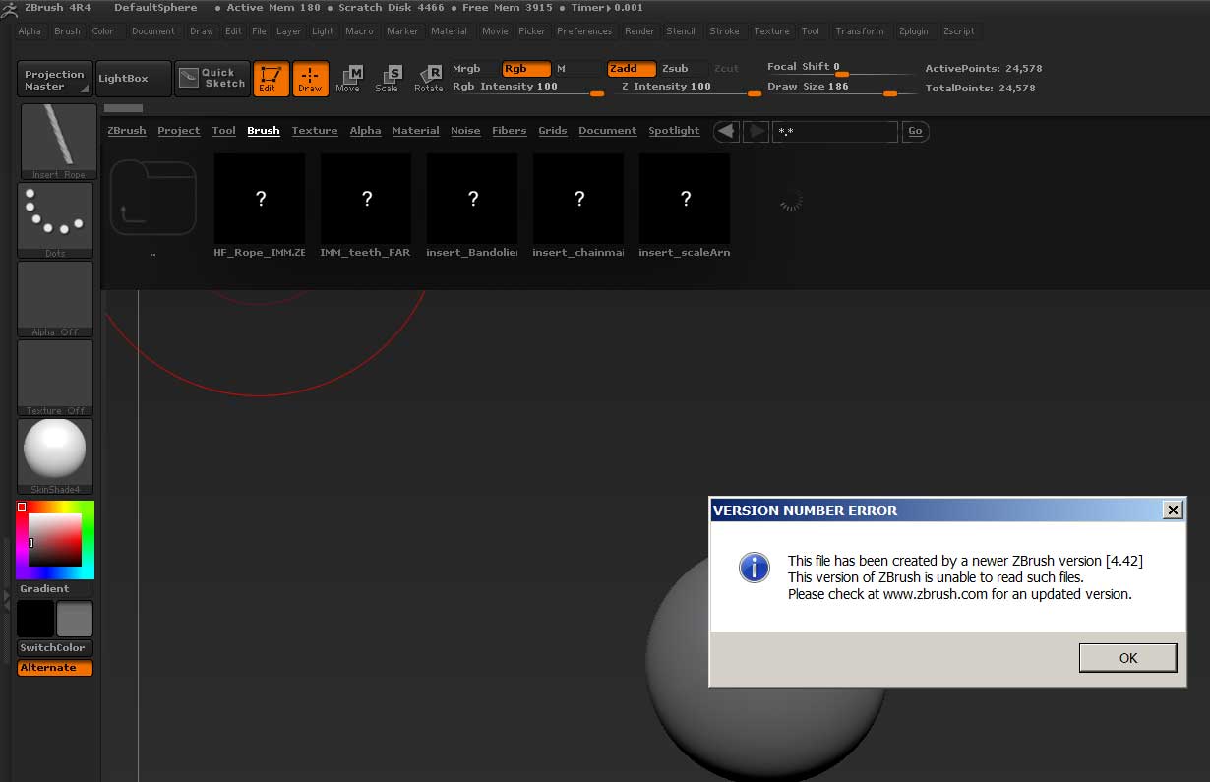Click LightBox previous arrow

(726, 131)
